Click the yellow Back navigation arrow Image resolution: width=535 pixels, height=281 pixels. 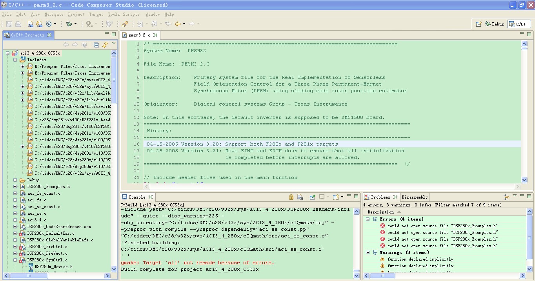178,24
